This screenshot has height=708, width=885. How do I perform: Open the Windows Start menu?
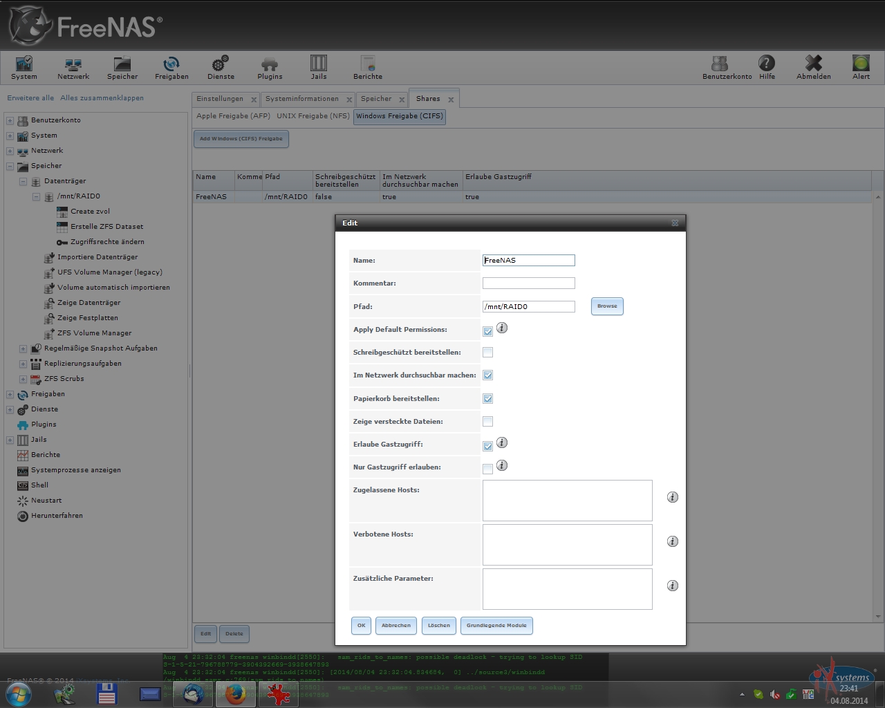point(19,694)
